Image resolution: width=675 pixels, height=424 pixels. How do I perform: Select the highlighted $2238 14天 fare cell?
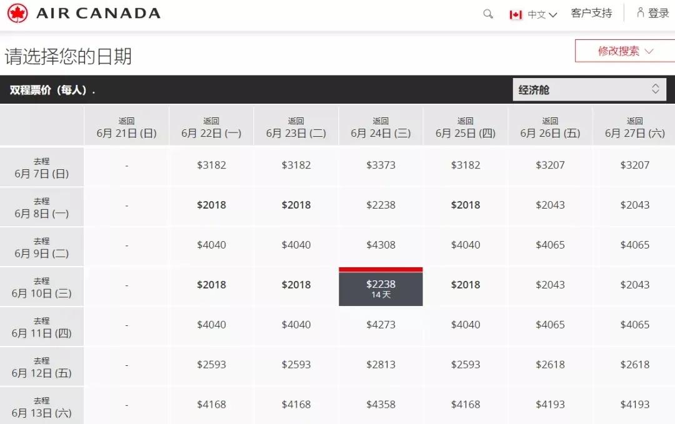click(381, 288)
